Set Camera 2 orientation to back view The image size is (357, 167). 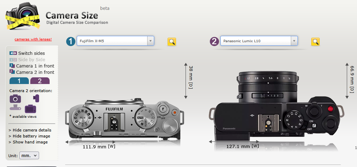click(30, 109)
